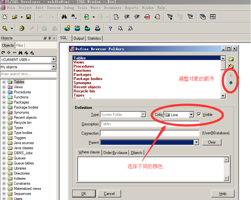Open the Open file dropdown arrow
251x200 pixels.
click(22, 17)
